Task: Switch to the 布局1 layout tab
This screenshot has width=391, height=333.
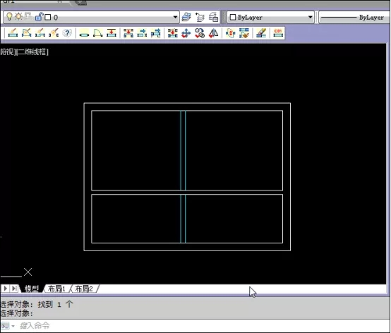Action: 56,289
